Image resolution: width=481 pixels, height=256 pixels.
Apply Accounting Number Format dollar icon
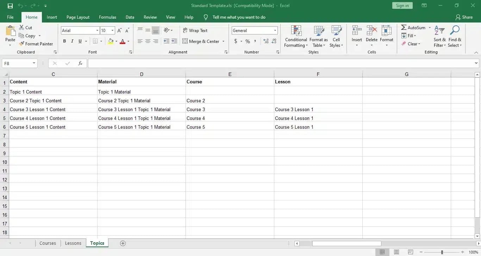236,41
